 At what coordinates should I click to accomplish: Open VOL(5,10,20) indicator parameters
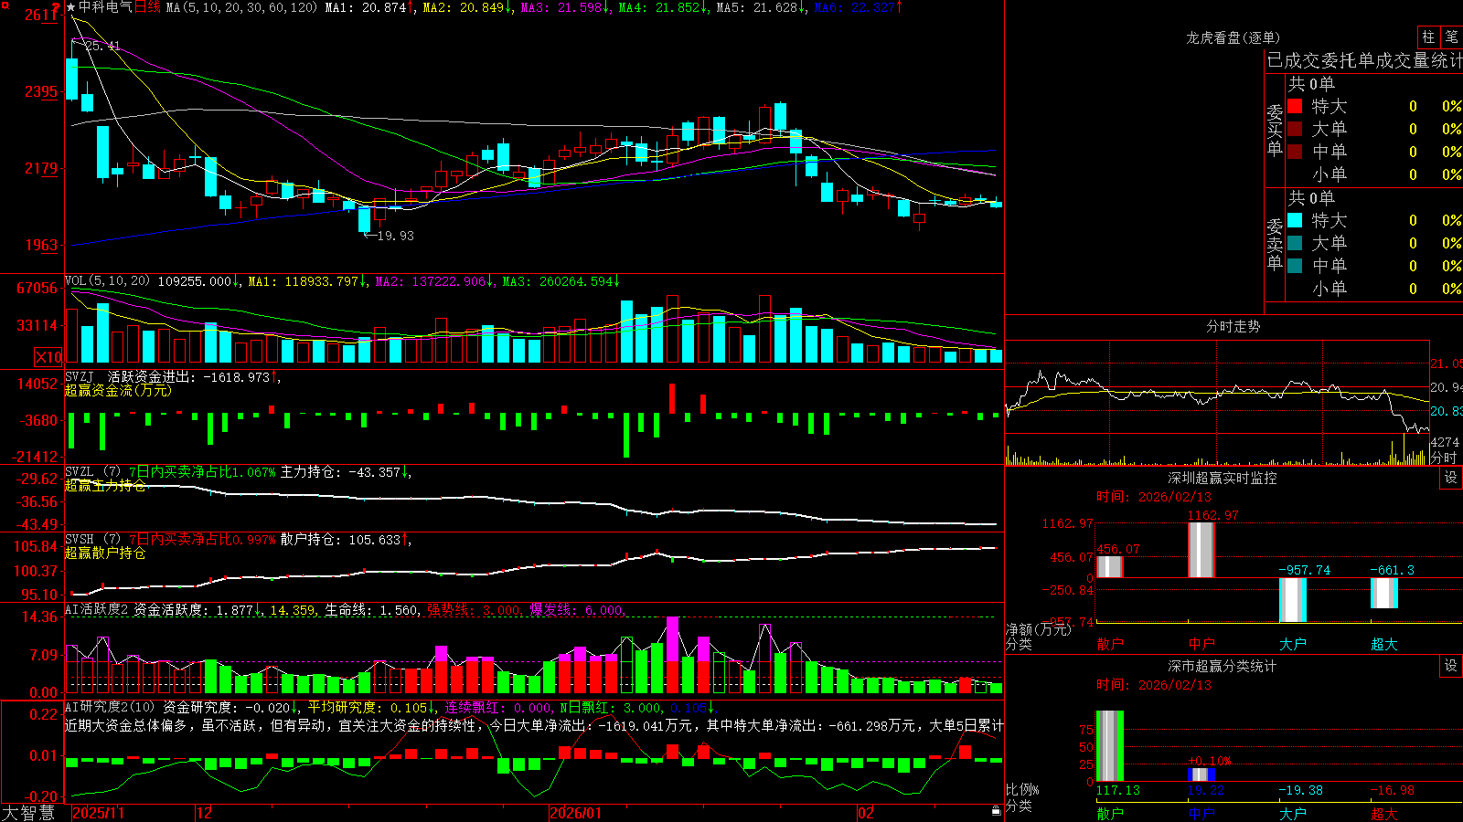107,281
